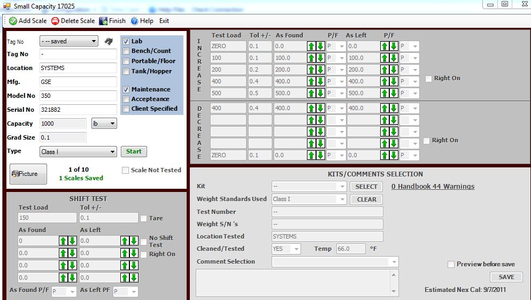The width and height of the screenshot is (531, 300).
Task: Toggle the Maintenance checkbox
Action: tap(126, 89)
